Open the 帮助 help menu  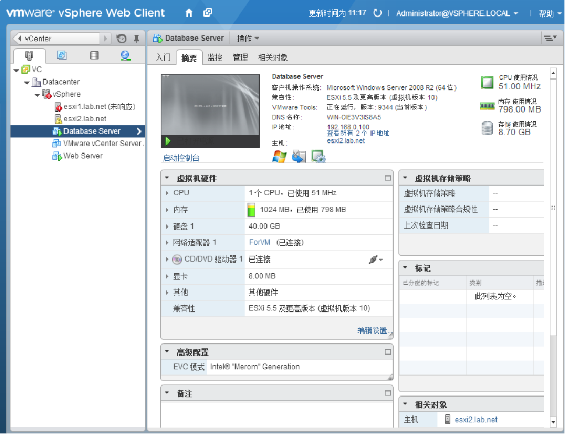click(550, 13)
